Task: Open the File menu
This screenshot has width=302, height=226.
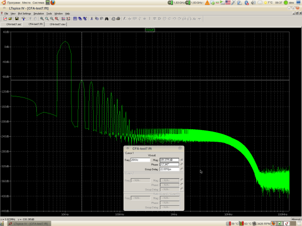Action: (x=6, y=14)
